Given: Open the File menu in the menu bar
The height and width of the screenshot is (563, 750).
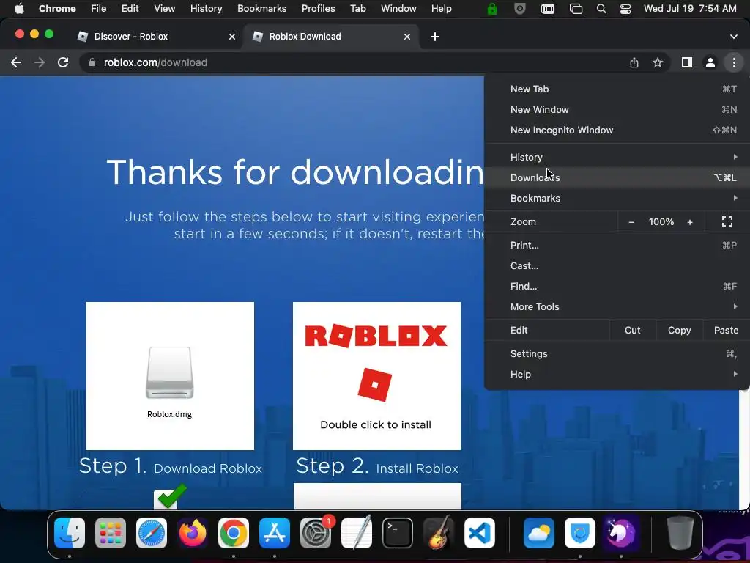Looking at the screenshot, I should click(x=99, y=9).
